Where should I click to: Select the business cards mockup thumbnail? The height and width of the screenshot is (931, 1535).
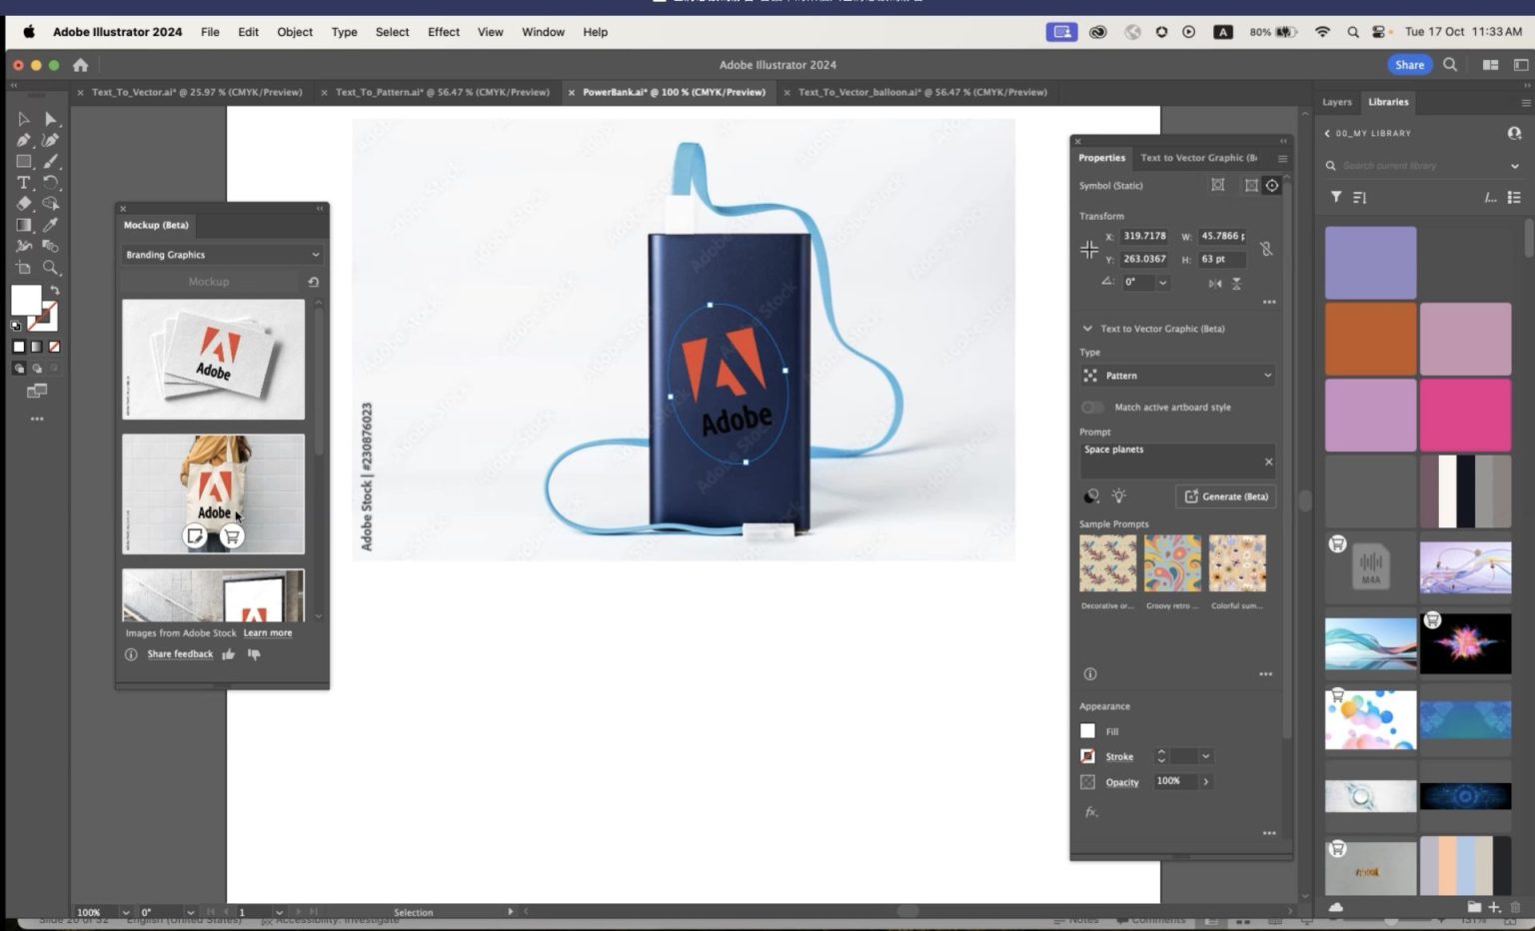[x=213, y=360]
